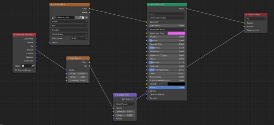Click the donut-surface image name field
The height and width of the screenshot is (125, 274).
pyautogui.click(x=65, y=17)
